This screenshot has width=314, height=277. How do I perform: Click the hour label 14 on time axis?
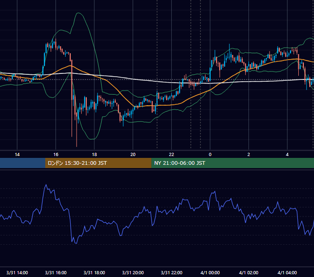(17, 155)
